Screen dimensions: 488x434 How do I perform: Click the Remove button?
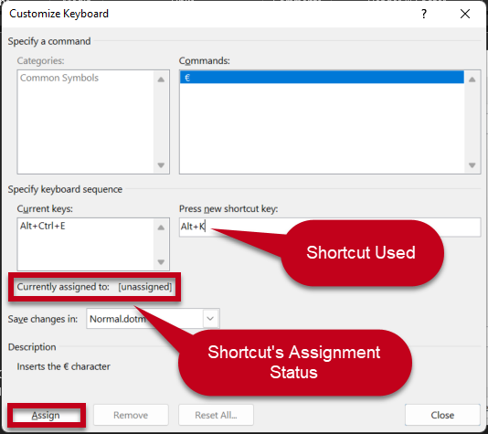pos(131,415)
